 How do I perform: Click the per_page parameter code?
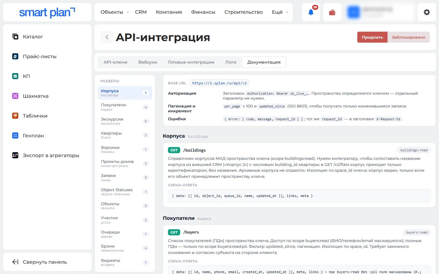pyautogui.click(x=232, y=106)
